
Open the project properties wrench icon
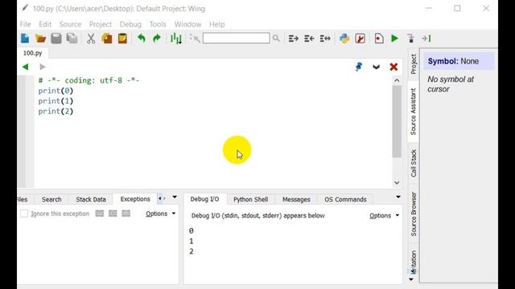pos(360,39)
